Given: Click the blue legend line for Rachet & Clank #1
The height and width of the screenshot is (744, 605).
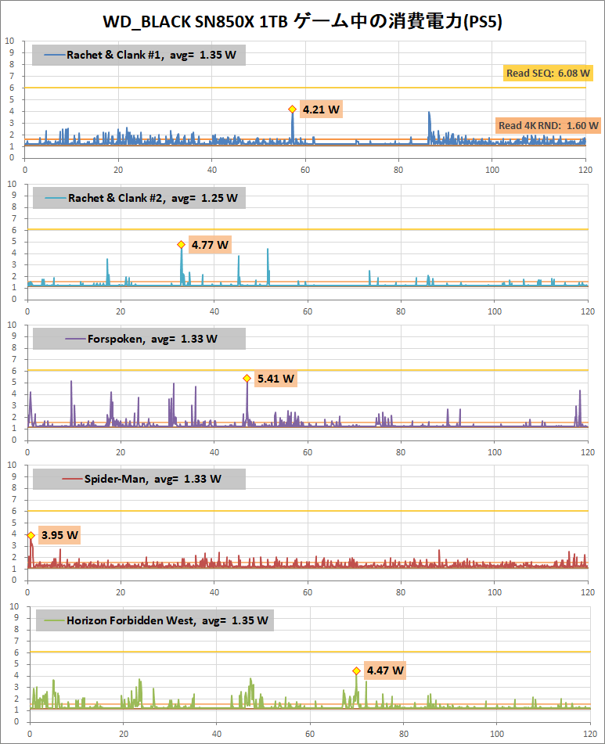Looking at the screenshot, I should coord(55,55).
